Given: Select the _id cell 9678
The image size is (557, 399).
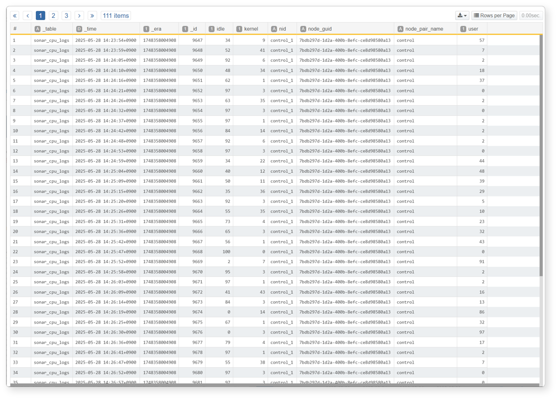Looking at the screenshot, I should click(x=192, y=352).
